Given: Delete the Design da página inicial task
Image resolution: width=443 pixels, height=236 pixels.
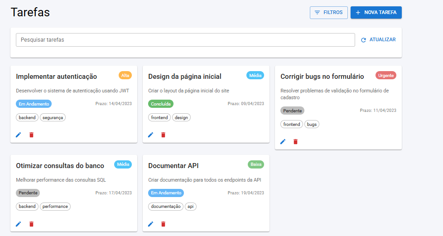Looking at the screenshot, I should tap(164, 135).
